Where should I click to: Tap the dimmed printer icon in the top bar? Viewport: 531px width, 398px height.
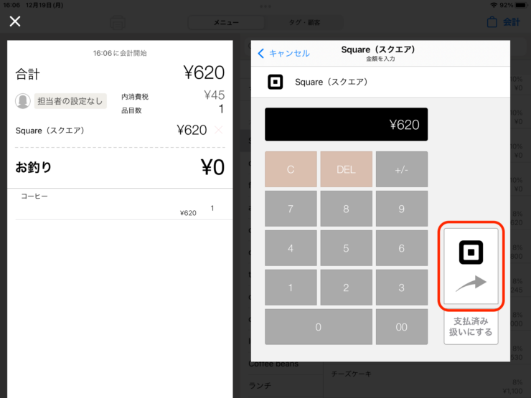click(x=118, y=23)
